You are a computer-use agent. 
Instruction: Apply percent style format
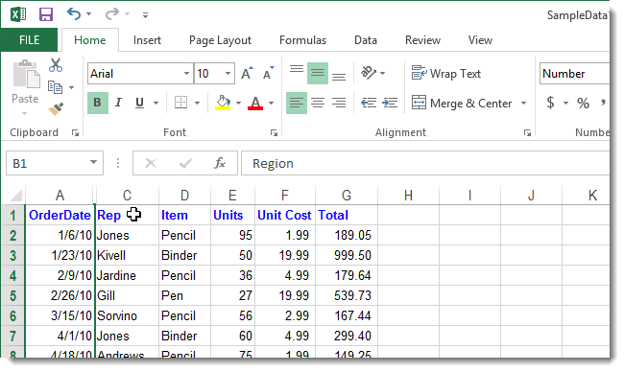pos(584,104)
